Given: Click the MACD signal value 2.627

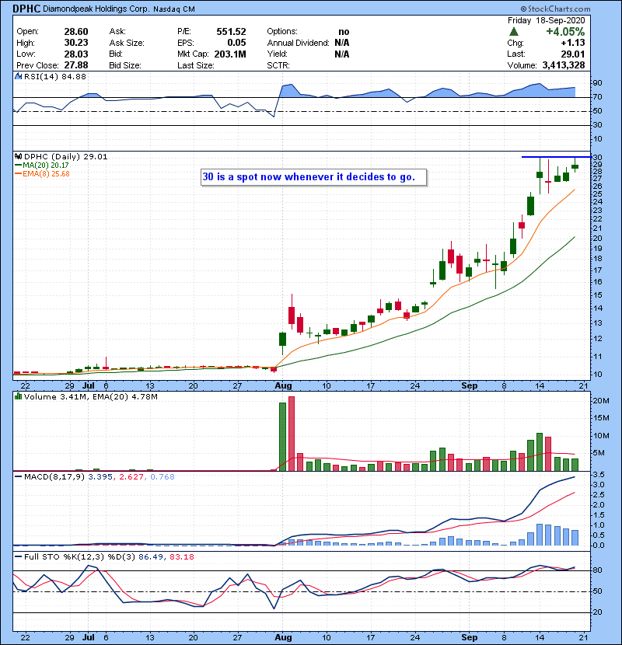Looking at the screenshot, I should coord(131,477).
